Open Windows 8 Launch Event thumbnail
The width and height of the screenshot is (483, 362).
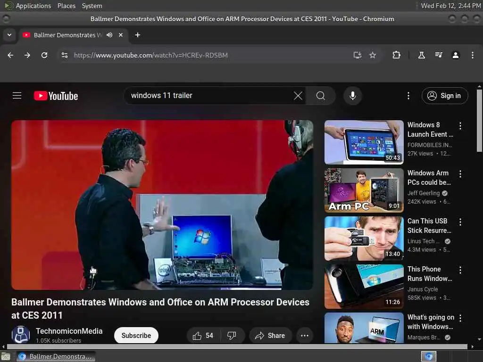click(364, 142)
